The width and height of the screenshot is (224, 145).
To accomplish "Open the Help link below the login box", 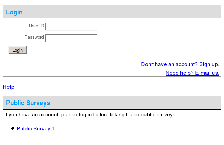I will (x=8, y=87).
